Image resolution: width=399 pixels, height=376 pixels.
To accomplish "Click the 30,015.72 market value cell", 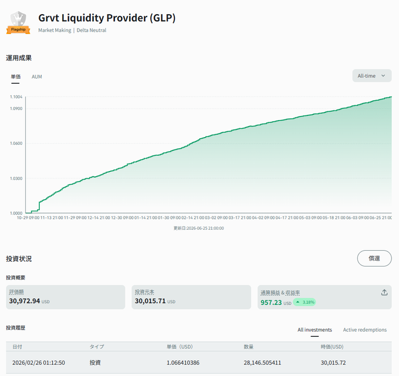I will pos(333,363).
